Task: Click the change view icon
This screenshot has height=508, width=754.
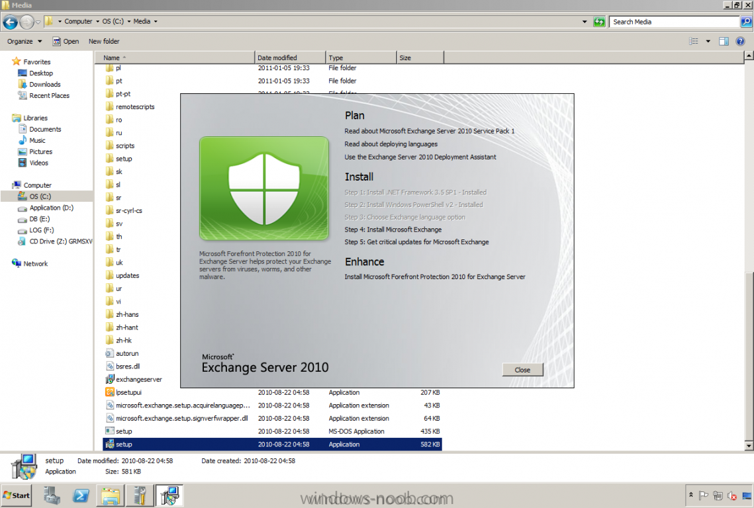Action: click(694, 41)
